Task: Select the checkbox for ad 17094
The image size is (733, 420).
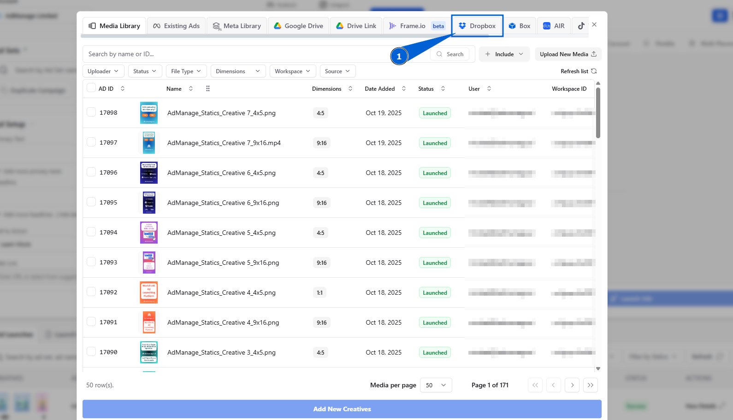Action: 91,232
